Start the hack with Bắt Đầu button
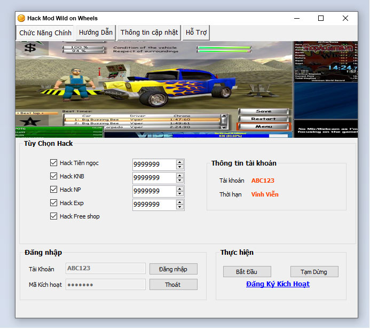 click(x=247, y=272)
